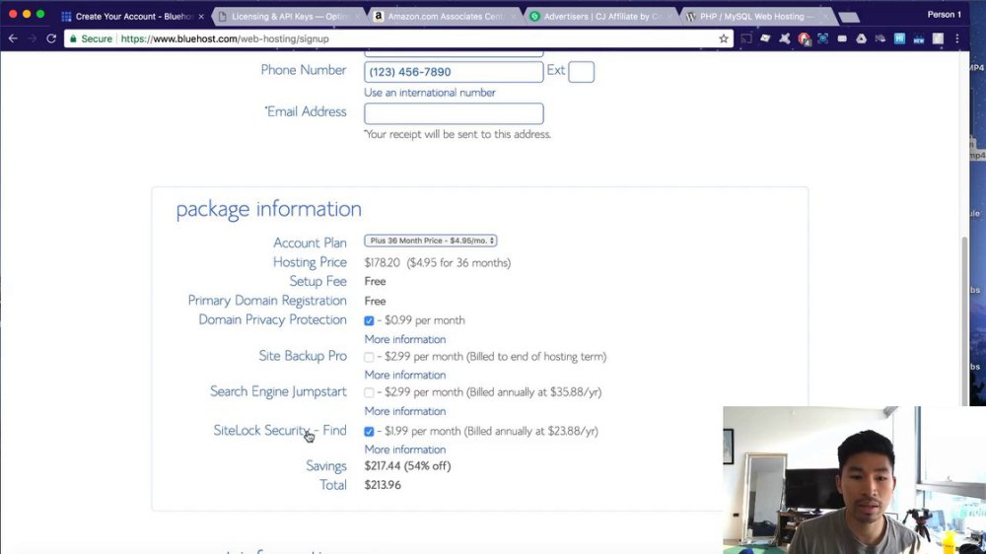Open More information under SiteLock Security
986x554 pixels.
(x=405, y=450)
